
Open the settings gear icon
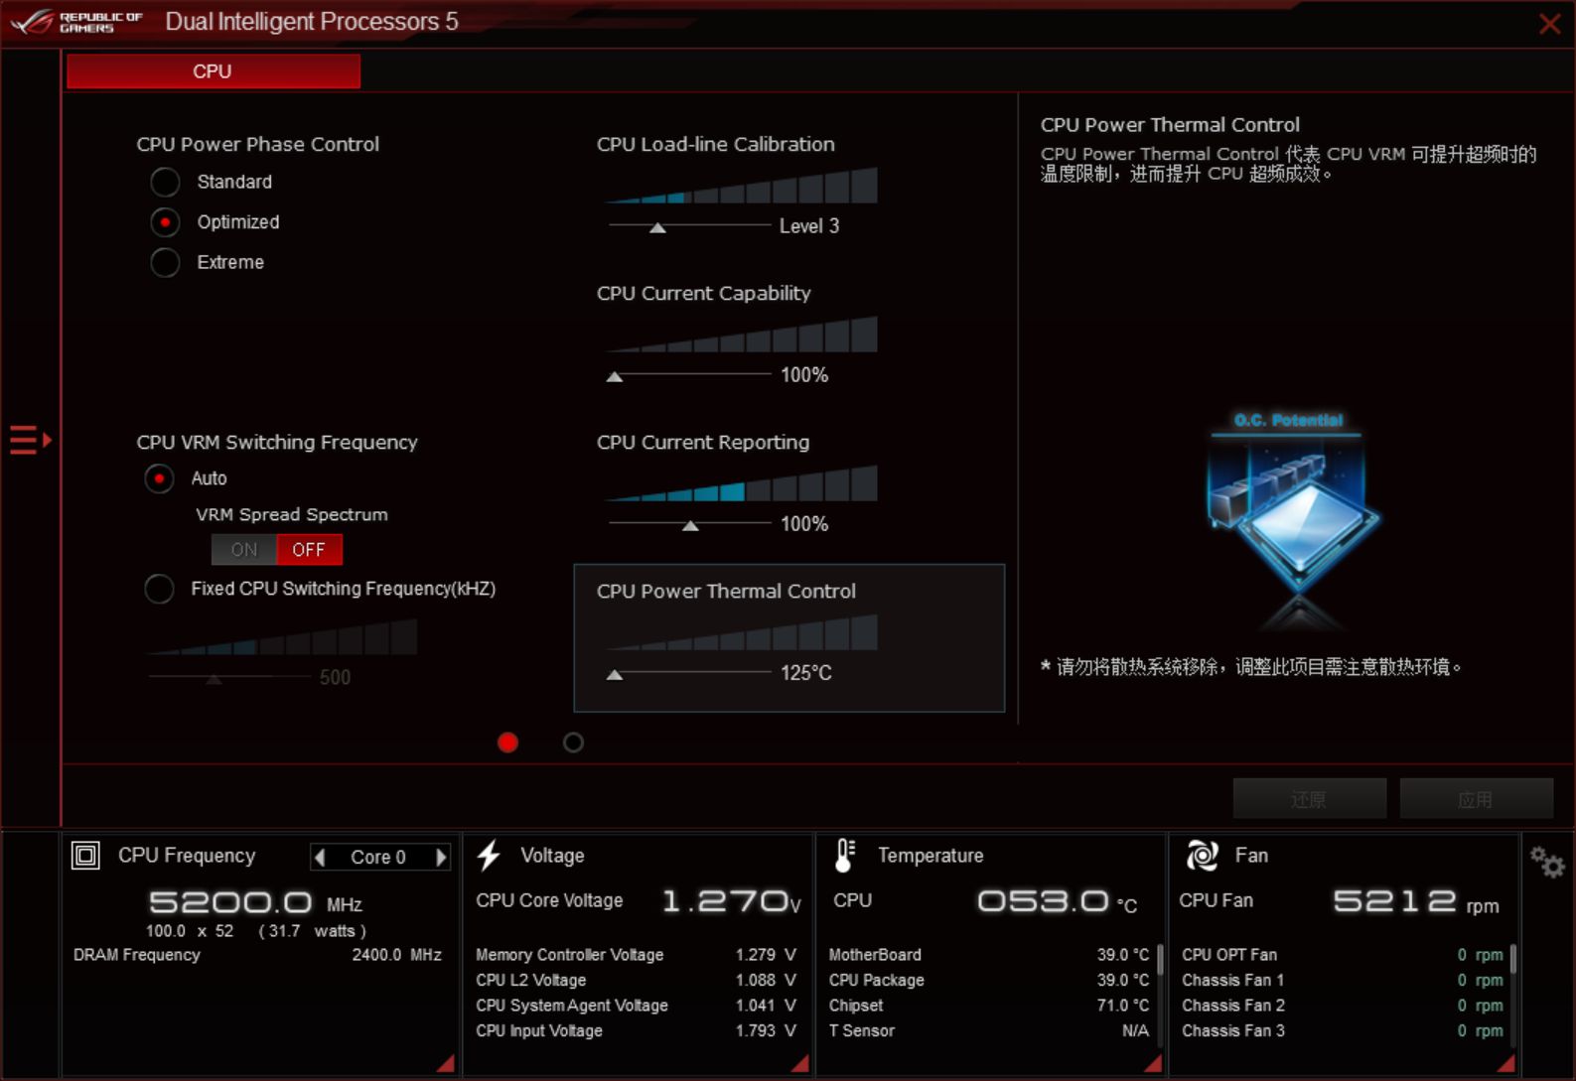(1547, 862)
